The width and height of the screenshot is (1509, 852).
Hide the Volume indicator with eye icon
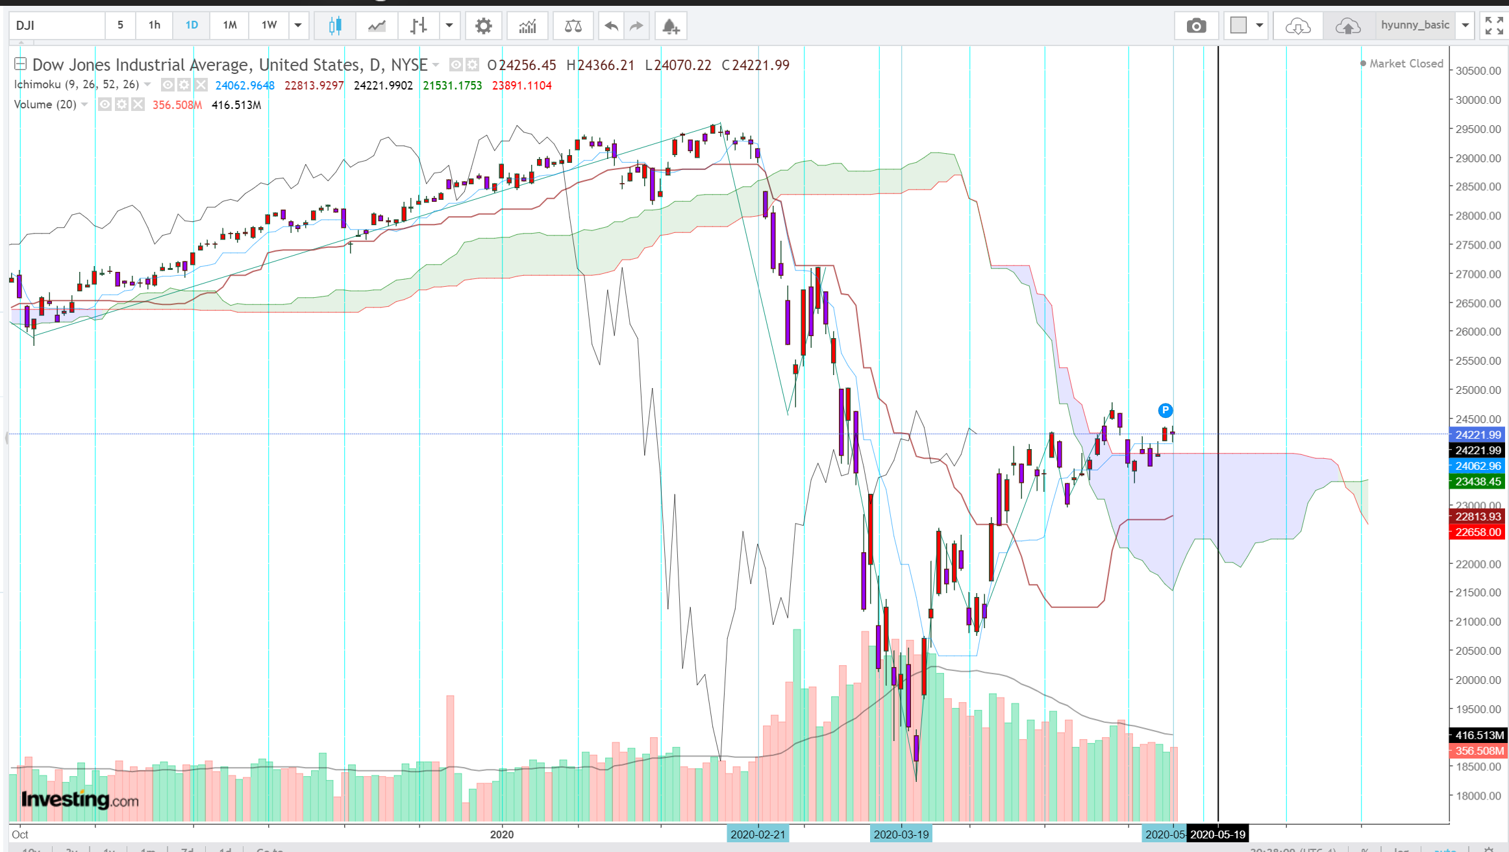click(105, 104)
